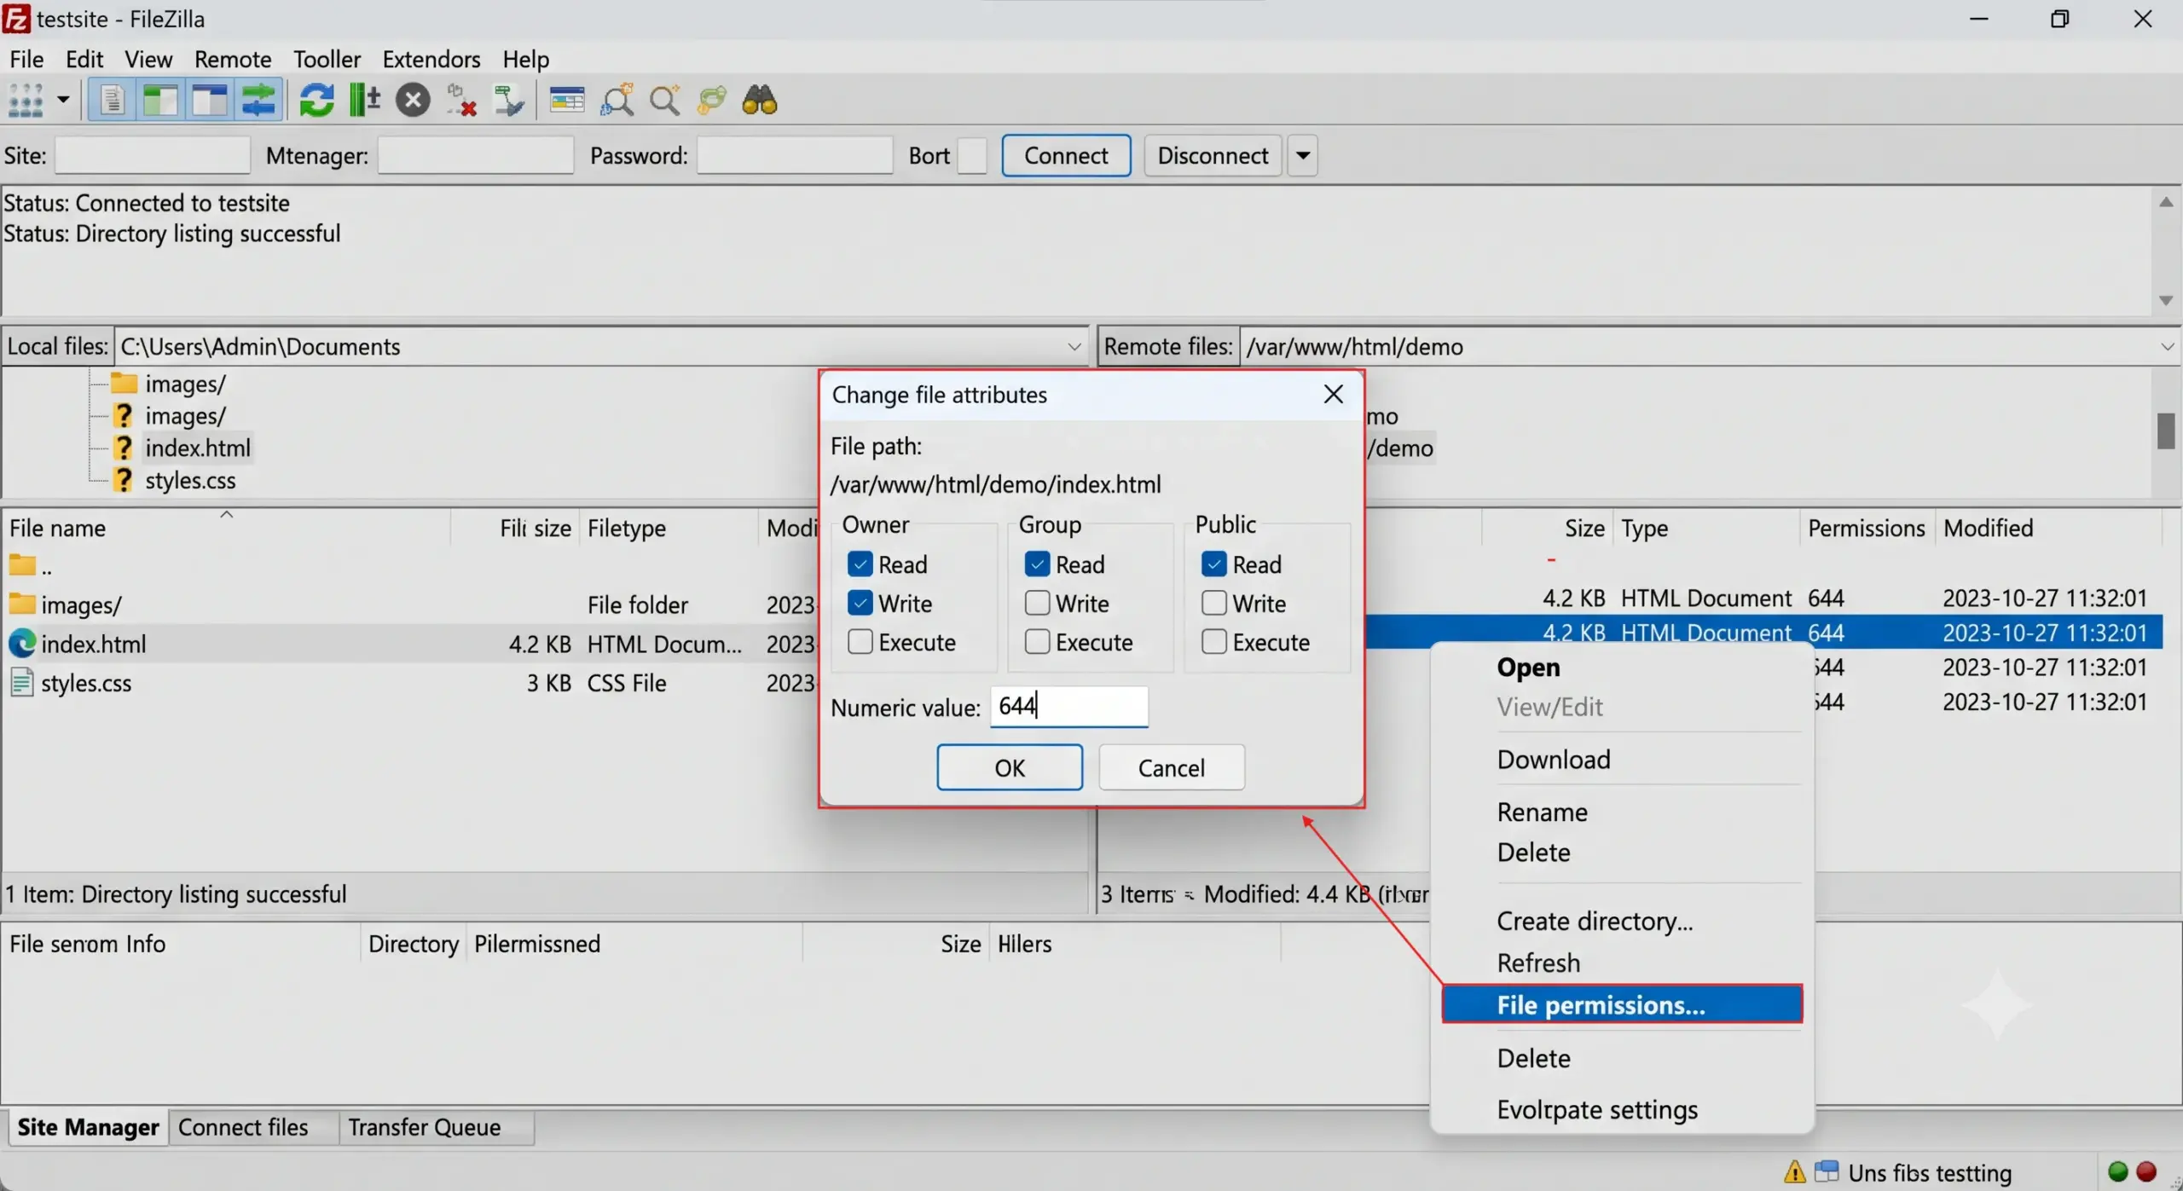Viewport: 2183px width, 1191px height.
Task: Uncheck Owner Read checkbox
Action: coord(860,564)
